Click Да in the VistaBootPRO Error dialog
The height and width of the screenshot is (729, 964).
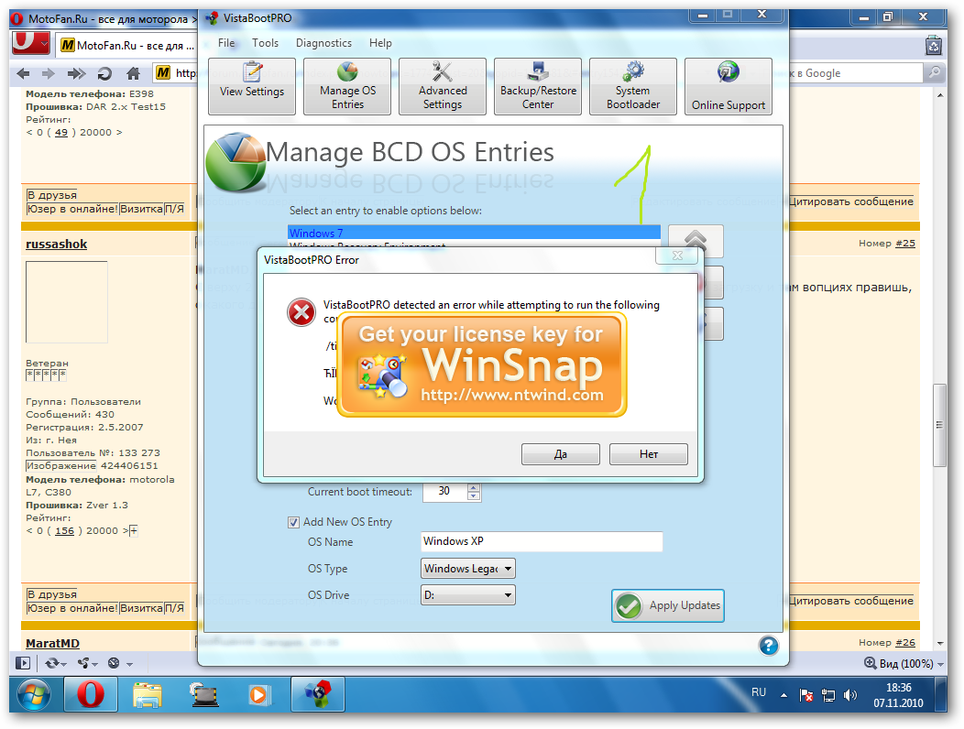[561, 454]
